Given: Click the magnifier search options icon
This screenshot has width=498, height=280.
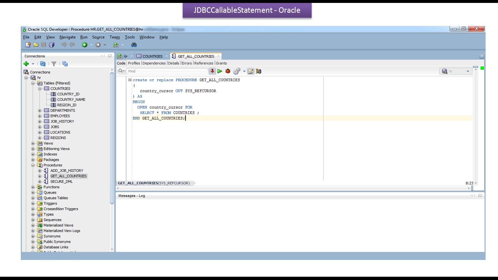Looking at the screenshot, I should [121, 71].
